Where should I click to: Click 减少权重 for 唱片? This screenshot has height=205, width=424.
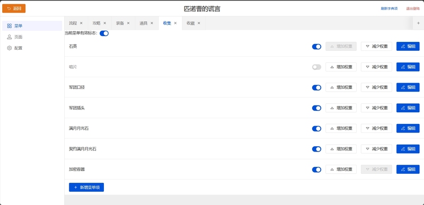pos(376,67)
